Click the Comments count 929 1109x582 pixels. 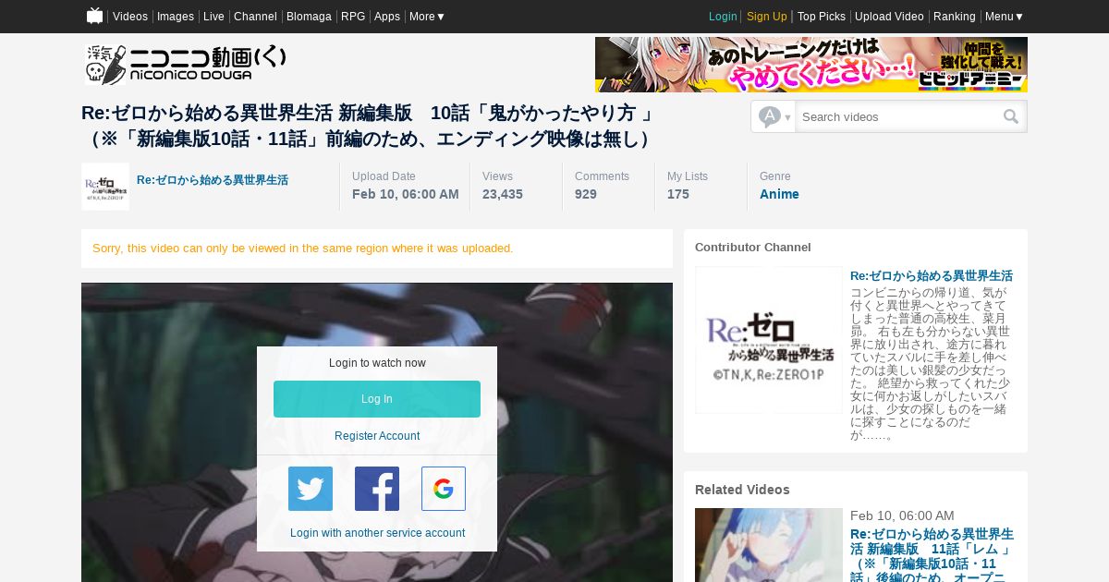pos(586,194)
